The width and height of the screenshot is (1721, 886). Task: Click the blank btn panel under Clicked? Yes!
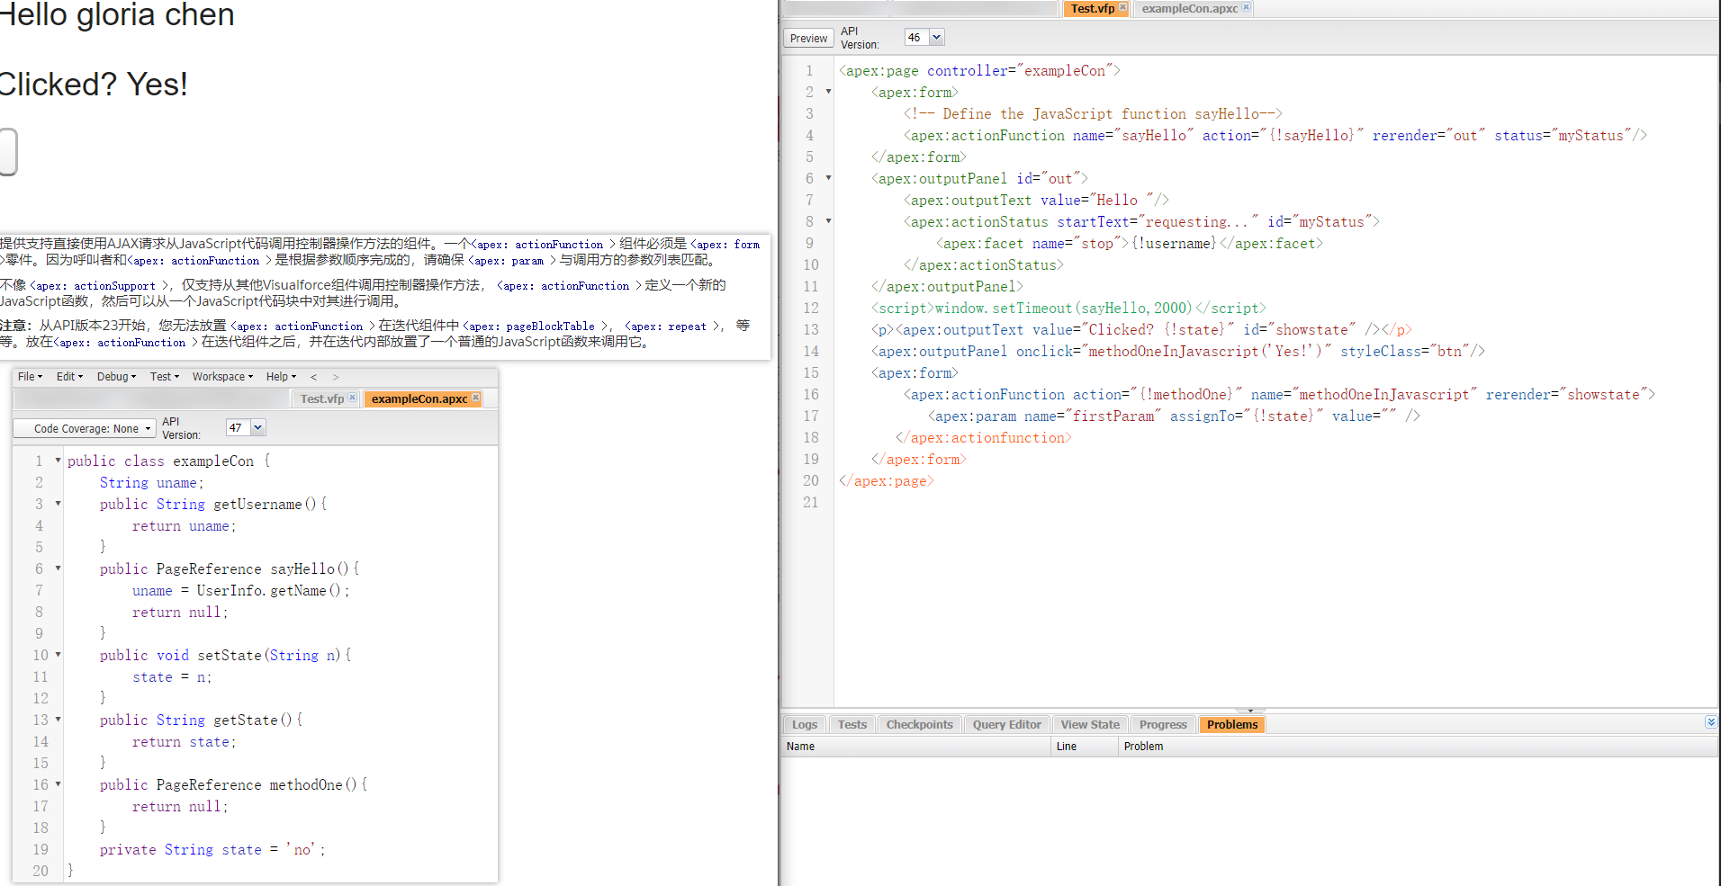[x=8, y=151]
